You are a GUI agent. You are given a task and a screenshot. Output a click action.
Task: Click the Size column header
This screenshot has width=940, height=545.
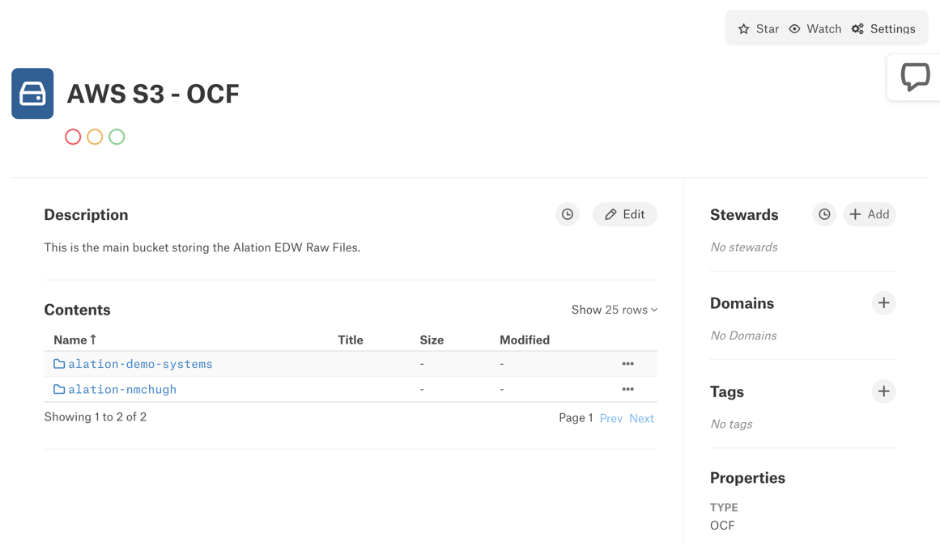pyautogui.click(x=432, y=340)
